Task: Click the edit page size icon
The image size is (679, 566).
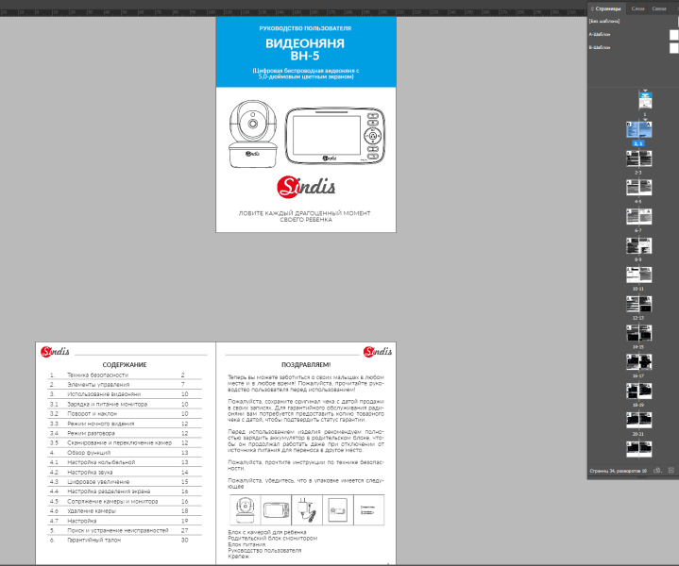Action: [657, 471]
